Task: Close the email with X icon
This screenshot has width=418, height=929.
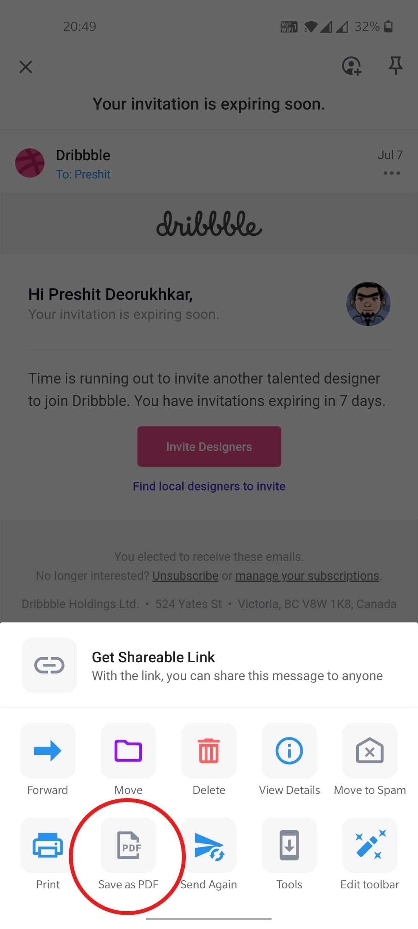Action: click(26, 67)
